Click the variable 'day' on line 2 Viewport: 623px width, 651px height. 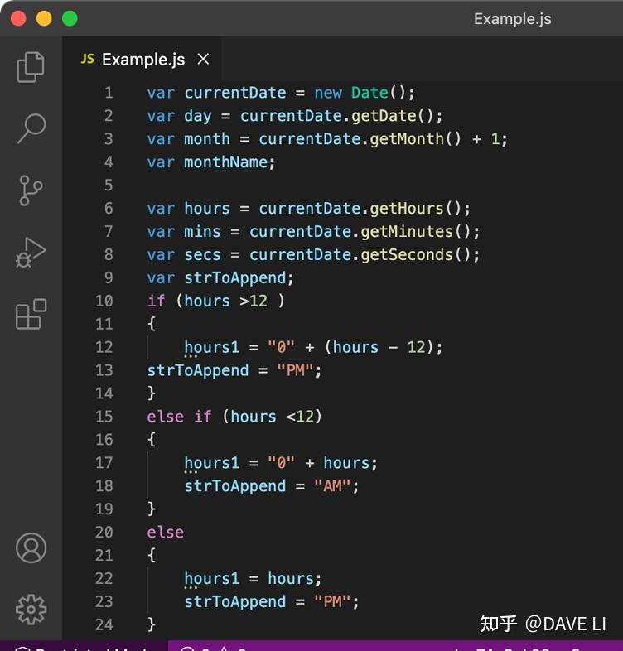point(198,116)
